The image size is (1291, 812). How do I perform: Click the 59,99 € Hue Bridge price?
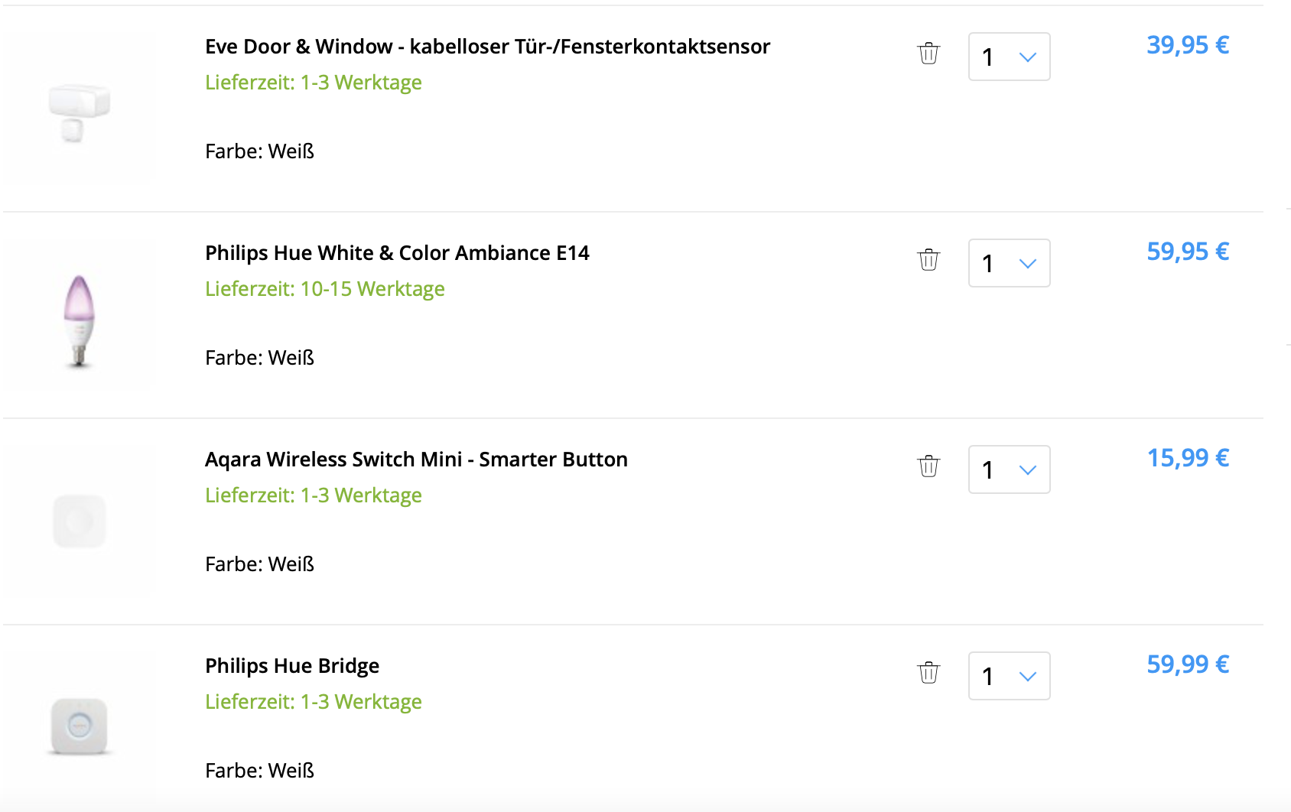(1187, 664)
